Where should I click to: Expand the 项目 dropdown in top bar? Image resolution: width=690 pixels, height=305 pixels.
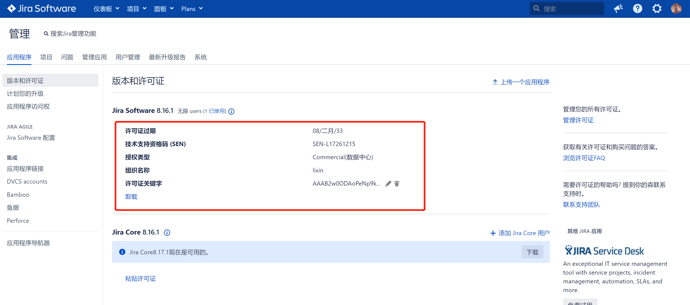136,9
